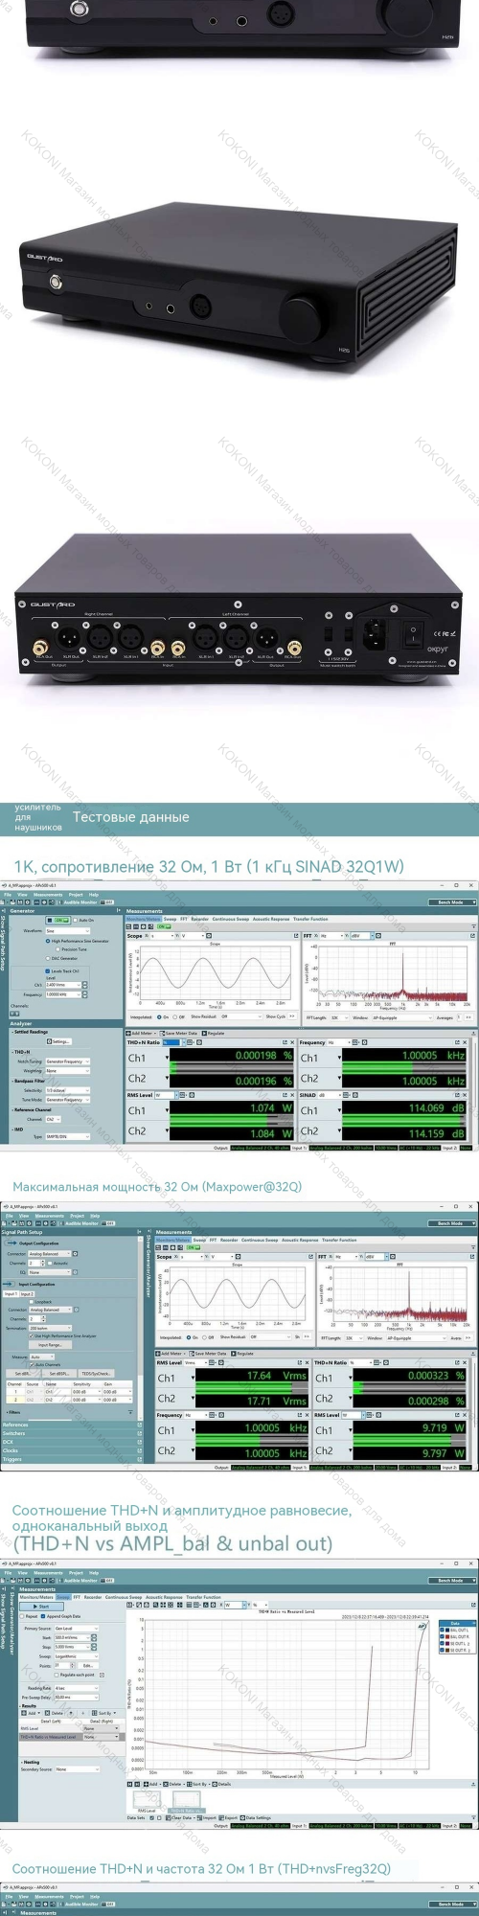Viewport: 479px width, 1916px height.
Task: Open Help menu in the THD+N vs AMPL screenshot
Action: [95, 1573]
